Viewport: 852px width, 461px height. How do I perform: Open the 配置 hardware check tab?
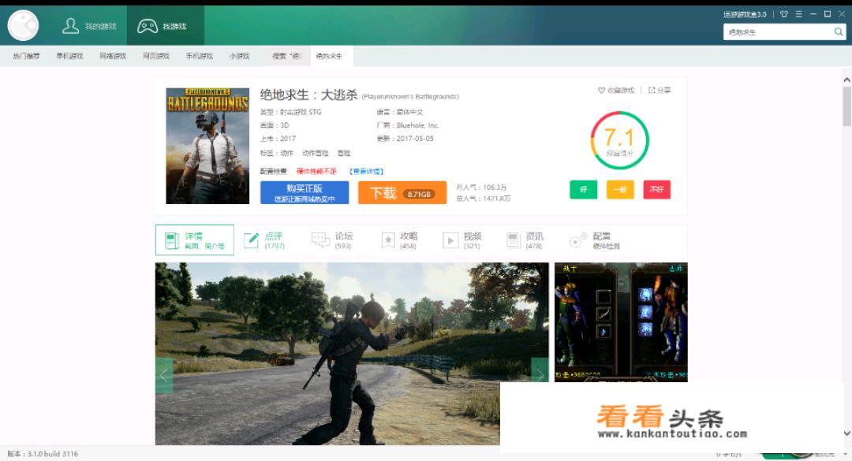[594, 240]
